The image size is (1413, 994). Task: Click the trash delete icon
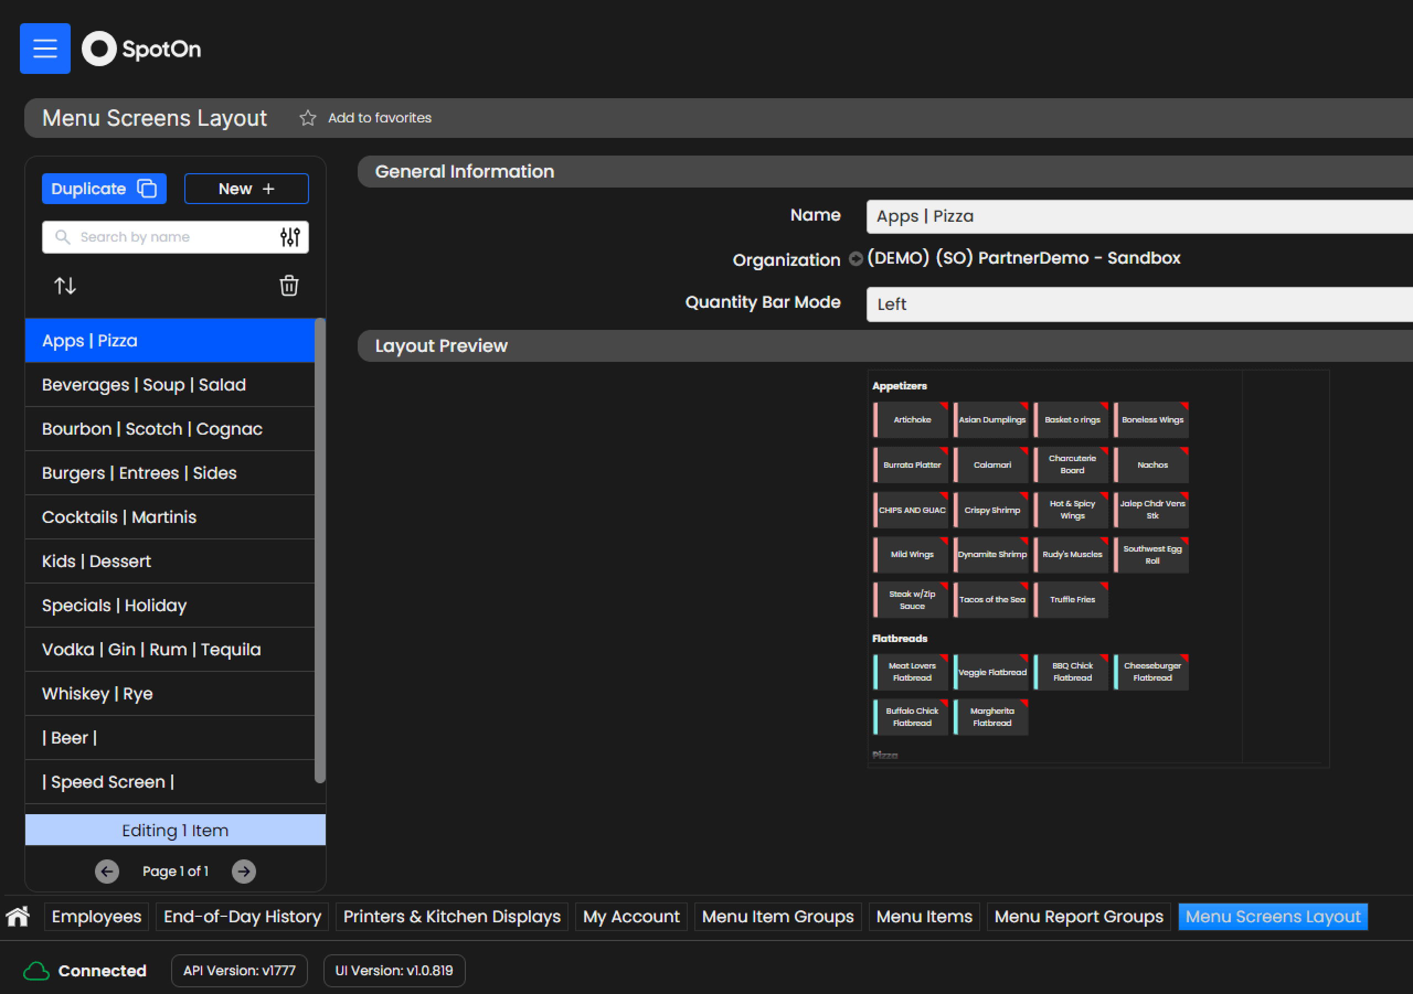[x=289, y=285]
